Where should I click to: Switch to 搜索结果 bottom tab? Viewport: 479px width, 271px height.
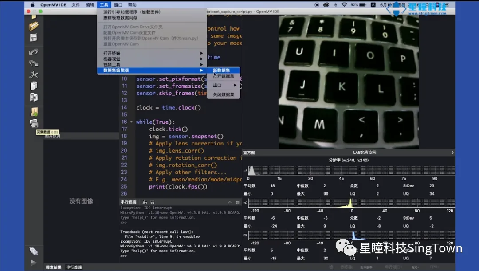[x=54, y=267]
